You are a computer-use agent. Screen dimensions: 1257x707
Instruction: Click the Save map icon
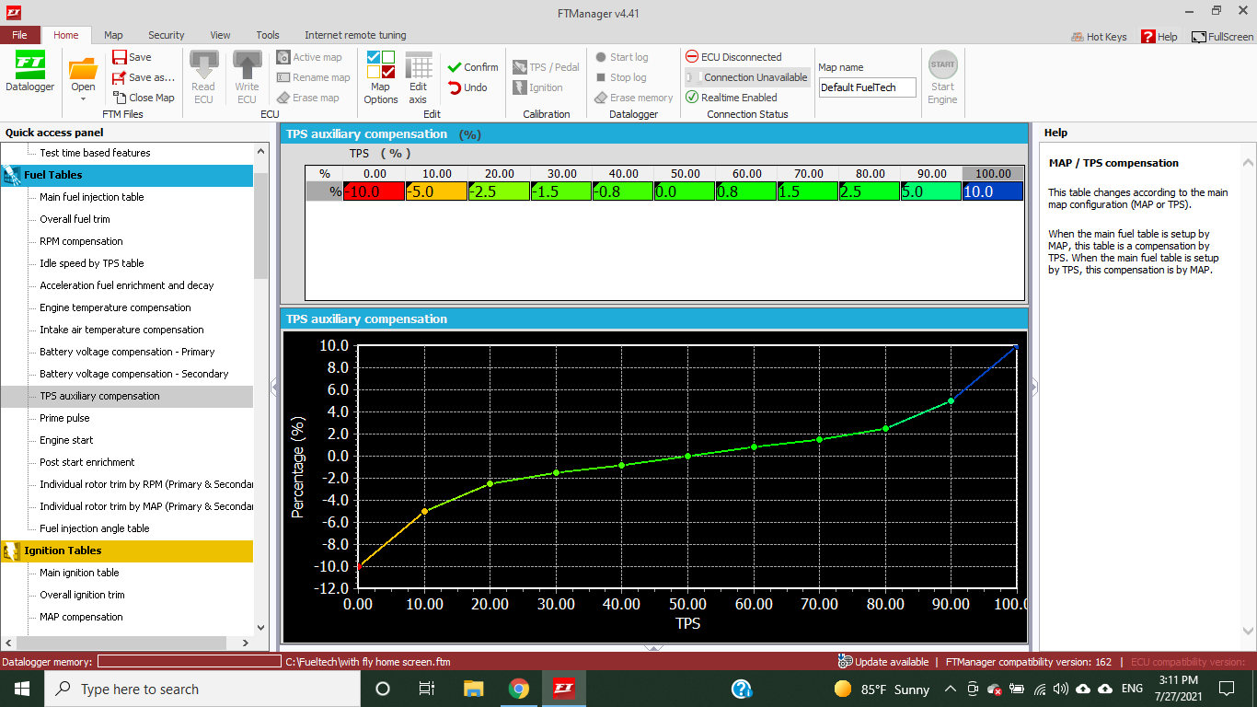click(x=120, y=57)
